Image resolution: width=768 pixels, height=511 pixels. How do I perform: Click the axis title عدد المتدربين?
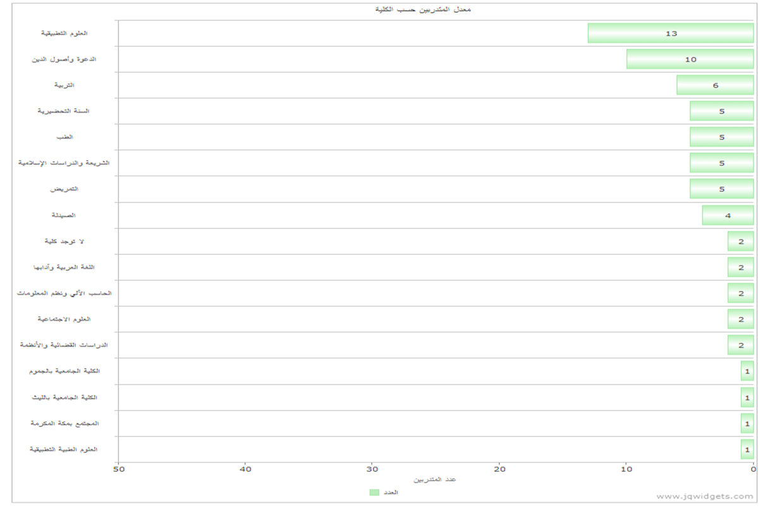(436, 479)
